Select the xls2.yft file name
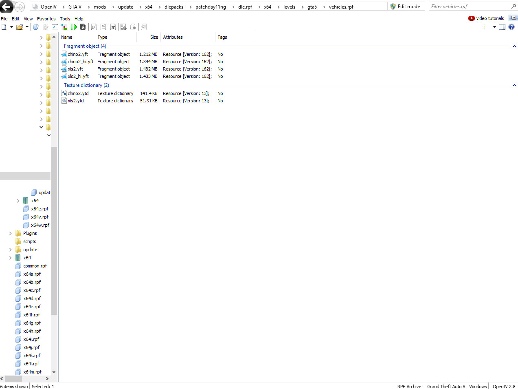 (75, 69)
